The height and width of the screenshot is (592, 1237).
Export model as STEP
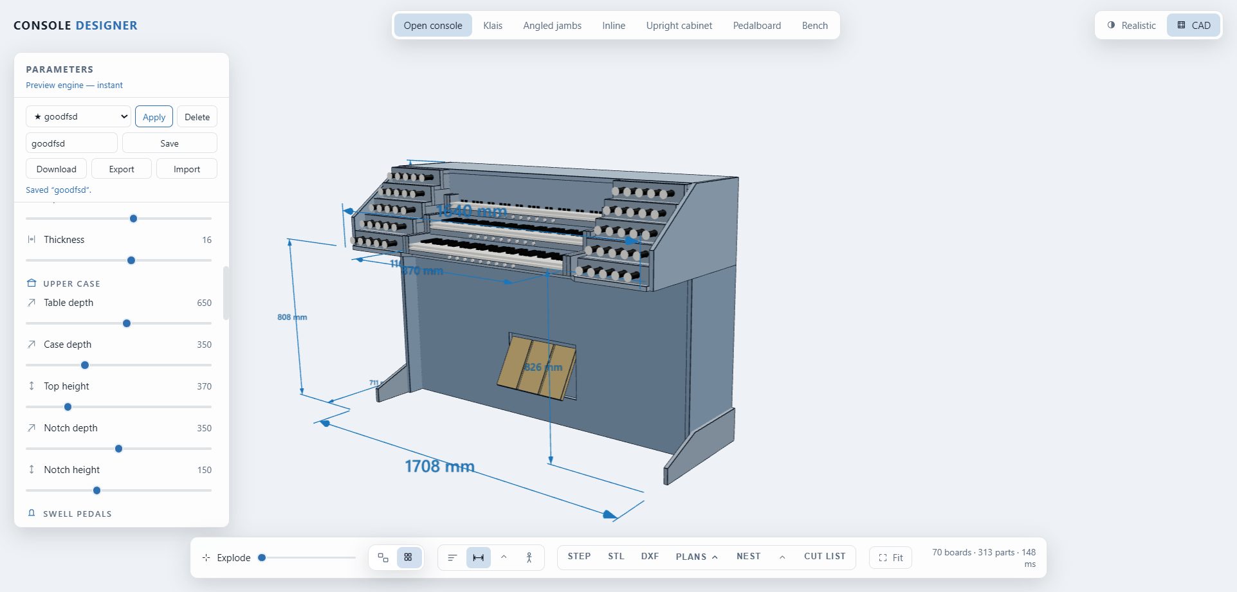[579, 557]
